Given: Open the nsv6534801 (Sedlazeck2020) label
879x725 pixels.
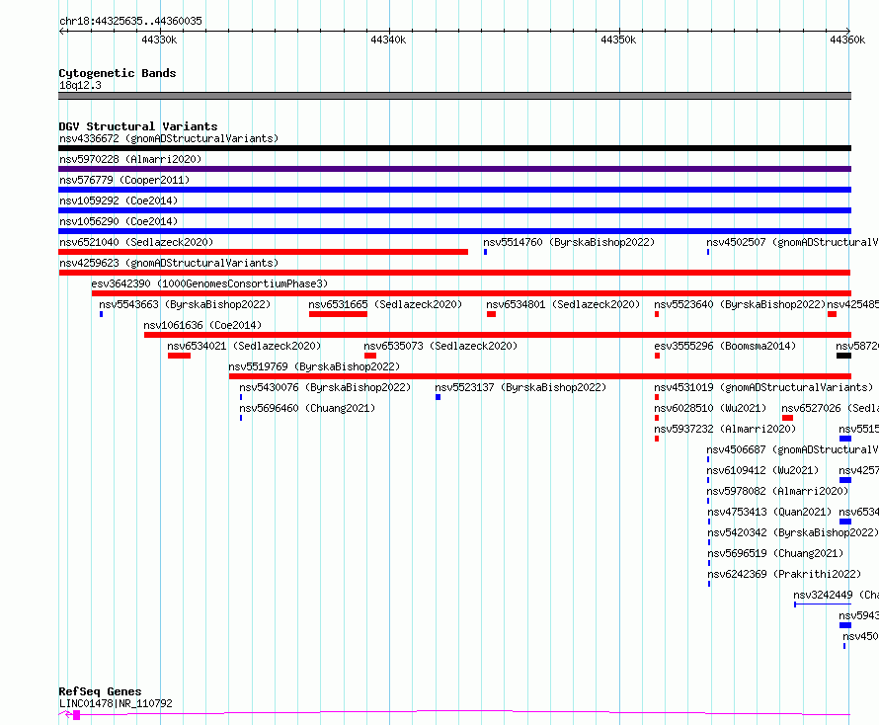Looking at the screenshot, I should tap(563, 304).
